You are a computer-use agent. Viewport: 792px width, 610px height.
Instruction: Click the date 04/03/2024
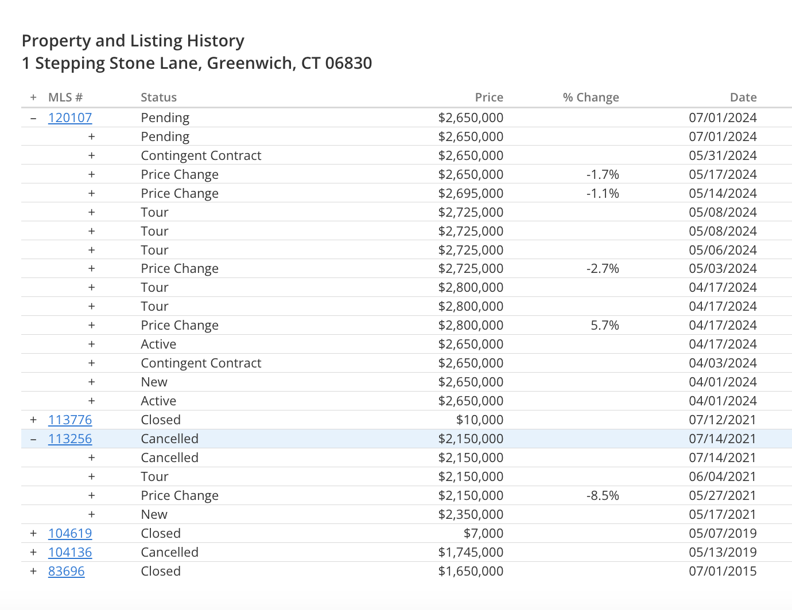(x=723, y=363)
